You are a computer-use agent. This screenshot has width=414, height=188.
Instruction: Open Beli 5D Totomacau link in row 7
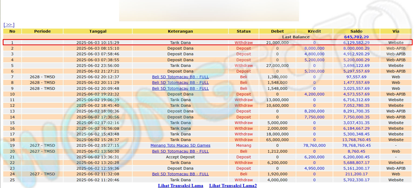(x=180, y=77)
